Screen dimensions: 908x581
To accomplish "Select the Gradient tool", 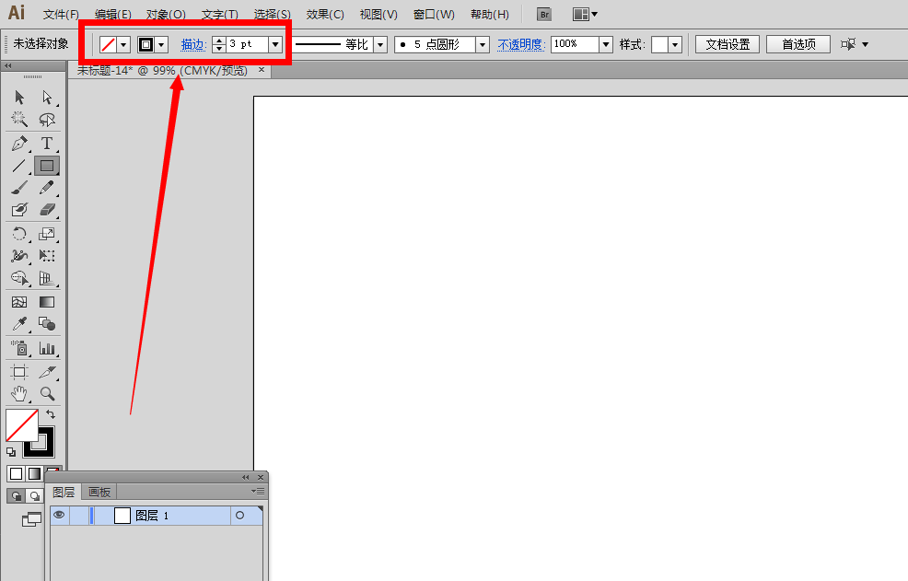I will pos(47,302).
